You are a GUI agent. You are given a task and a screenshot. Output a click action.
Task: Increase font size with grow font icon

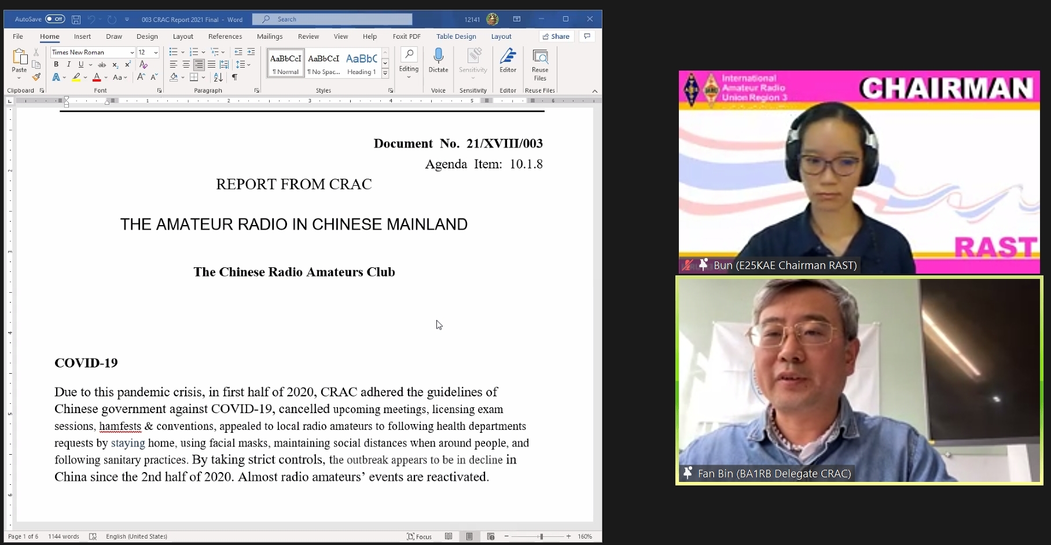[141, 77]
